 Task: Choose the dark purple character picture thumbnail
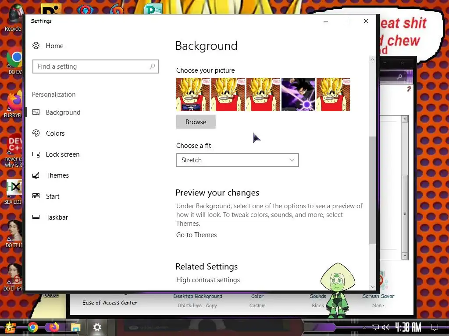[x=298, y=94]
